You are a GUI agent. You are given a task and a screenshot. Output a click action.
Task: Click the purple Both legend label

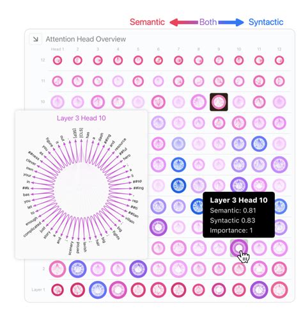[208, 22]
